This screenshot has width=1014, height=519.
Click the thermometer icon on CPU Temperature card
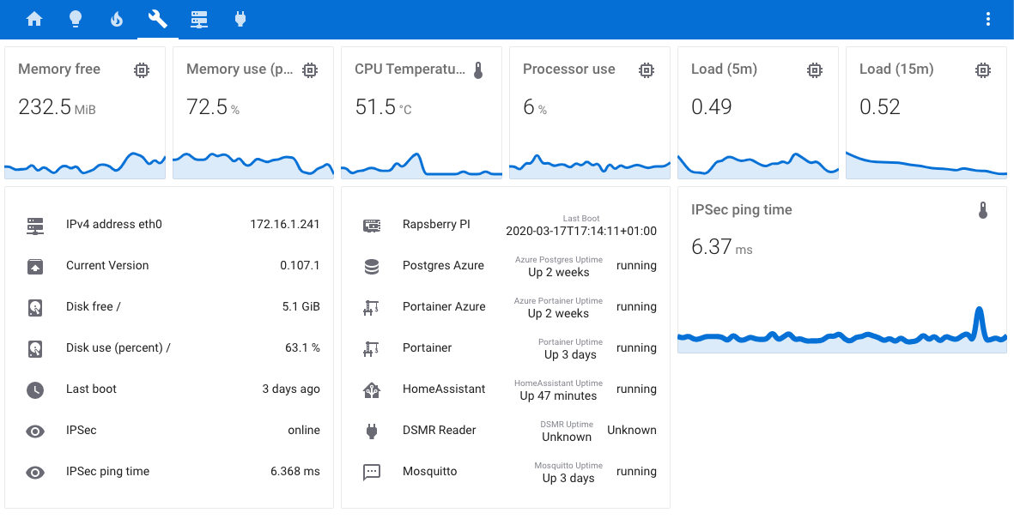coord(478,69)
